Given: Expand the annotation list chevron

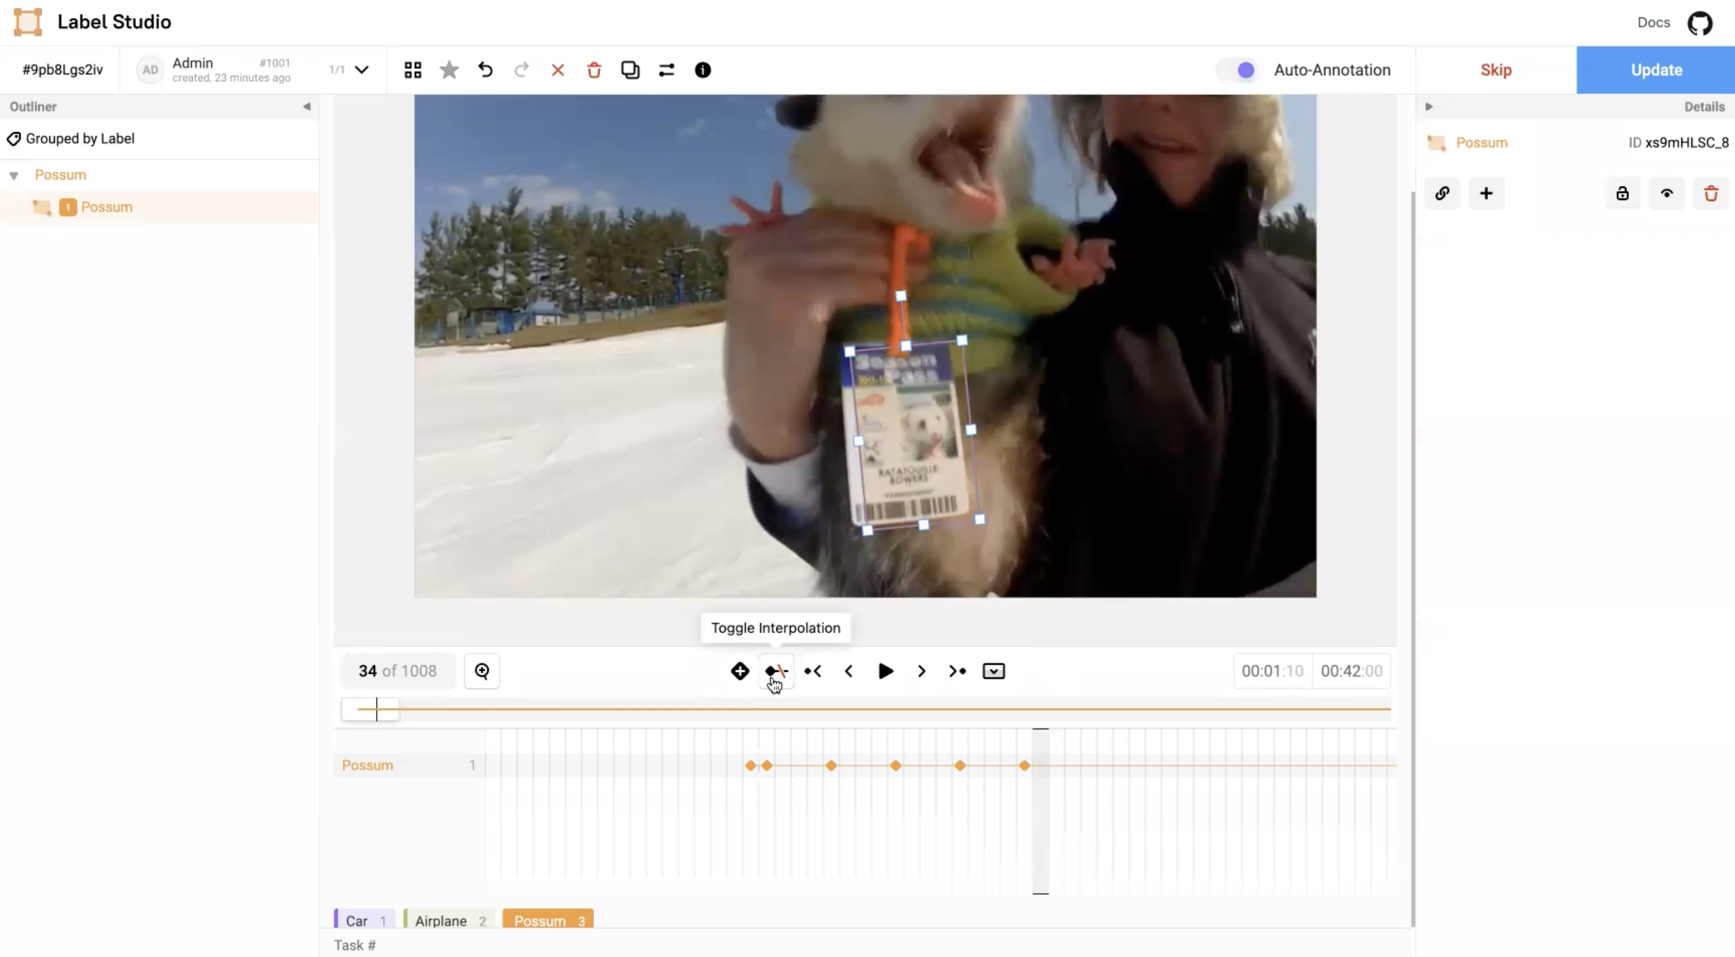Looking at the screenshot, I should pos(362,70).
